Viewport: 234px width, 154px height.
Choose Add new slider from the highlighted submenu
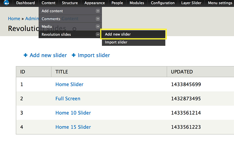pyautogui.click(x=118, y=34)
